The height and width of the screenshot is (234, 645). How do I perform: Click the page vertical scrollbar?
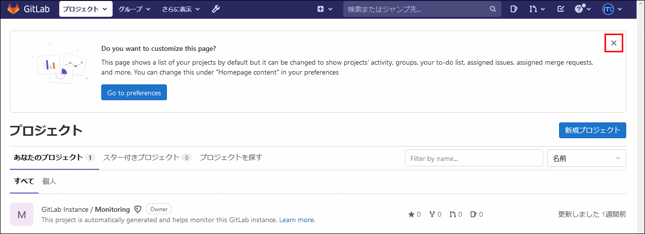(641, 117)
